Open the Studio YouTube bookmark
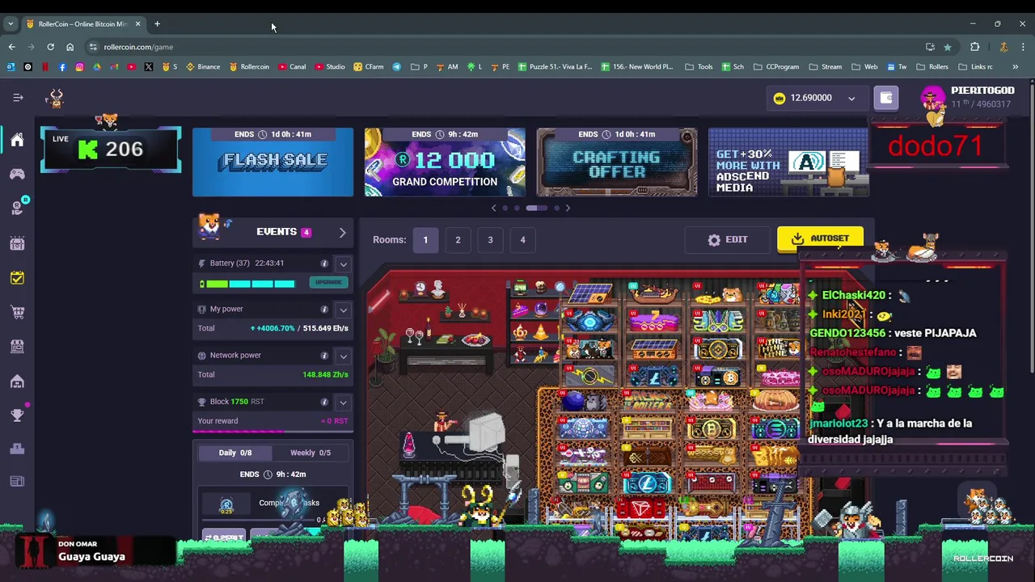Screen dimensions: 1035x582 (330, 66)
